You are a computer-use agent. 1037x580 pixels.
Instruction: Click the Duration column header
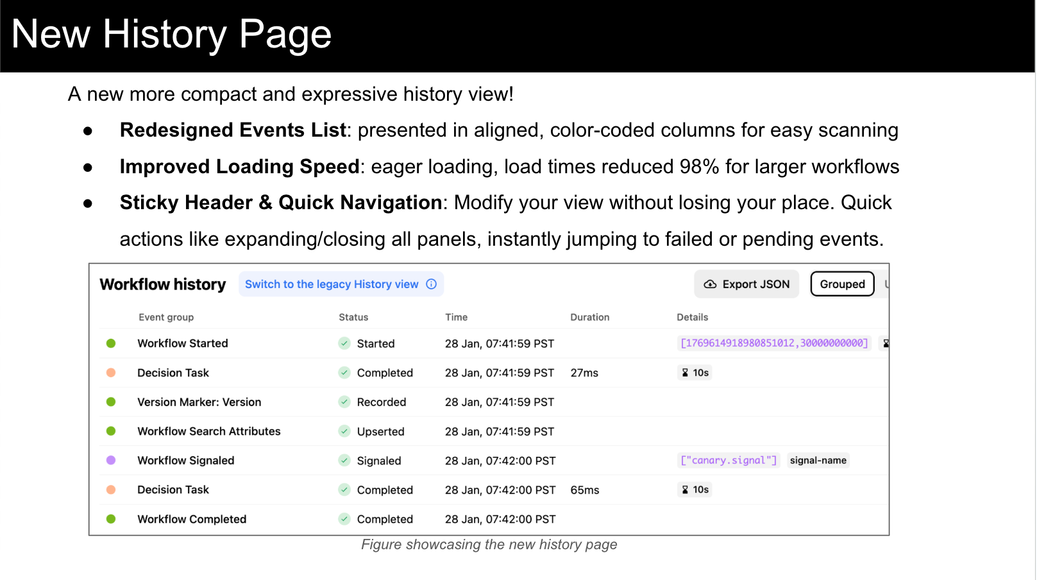click(589, 317)
